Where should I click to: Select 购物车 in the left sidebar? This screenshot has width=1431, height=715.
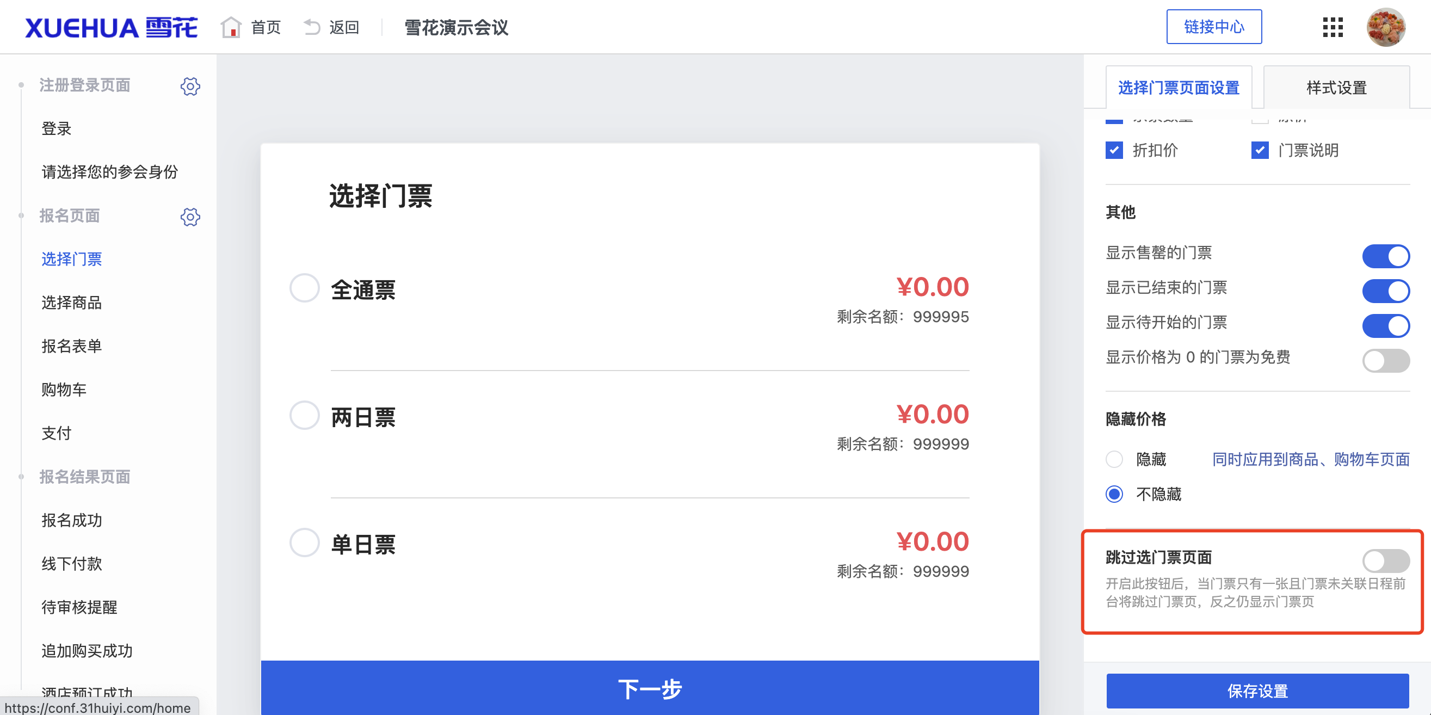point(63,390)
